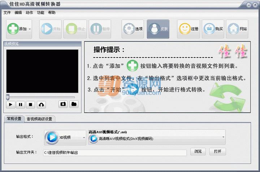This screenshot has width=260, height=172.
Task: Open Options via the 选项 gear button
Action: 133,29
